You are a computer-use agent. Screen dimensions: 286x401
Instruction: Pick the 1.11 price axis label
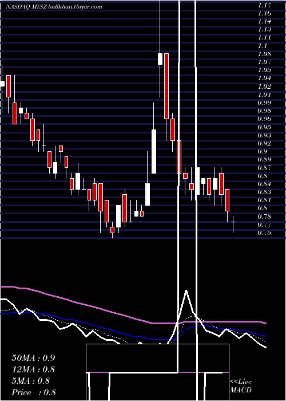(x=264, y=38)
